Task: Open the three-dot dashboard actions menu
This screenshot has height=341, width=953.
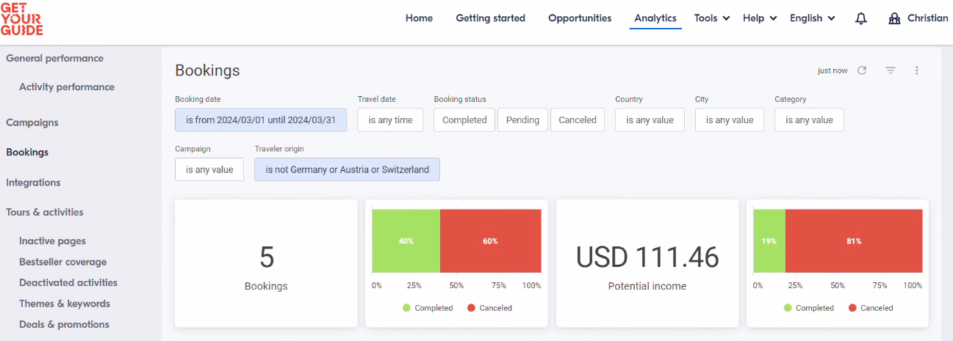Action: pyautogui.click(x=917, y=70)
